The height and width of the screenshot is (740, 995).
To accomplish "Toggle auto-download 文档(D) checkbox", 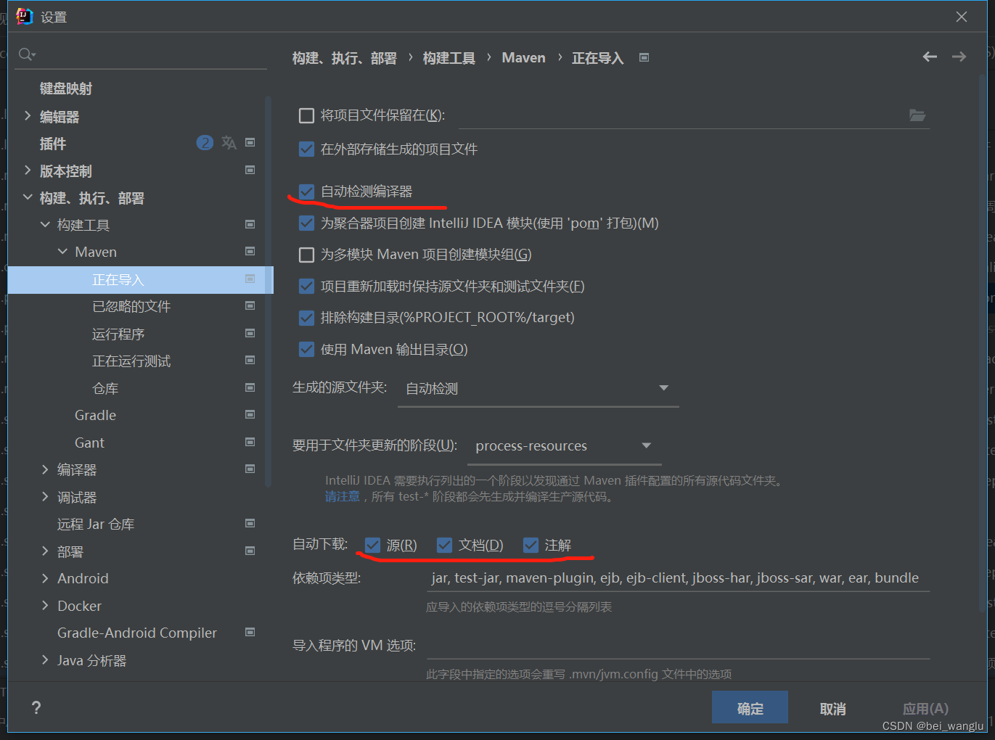I will tap(445, 545).
